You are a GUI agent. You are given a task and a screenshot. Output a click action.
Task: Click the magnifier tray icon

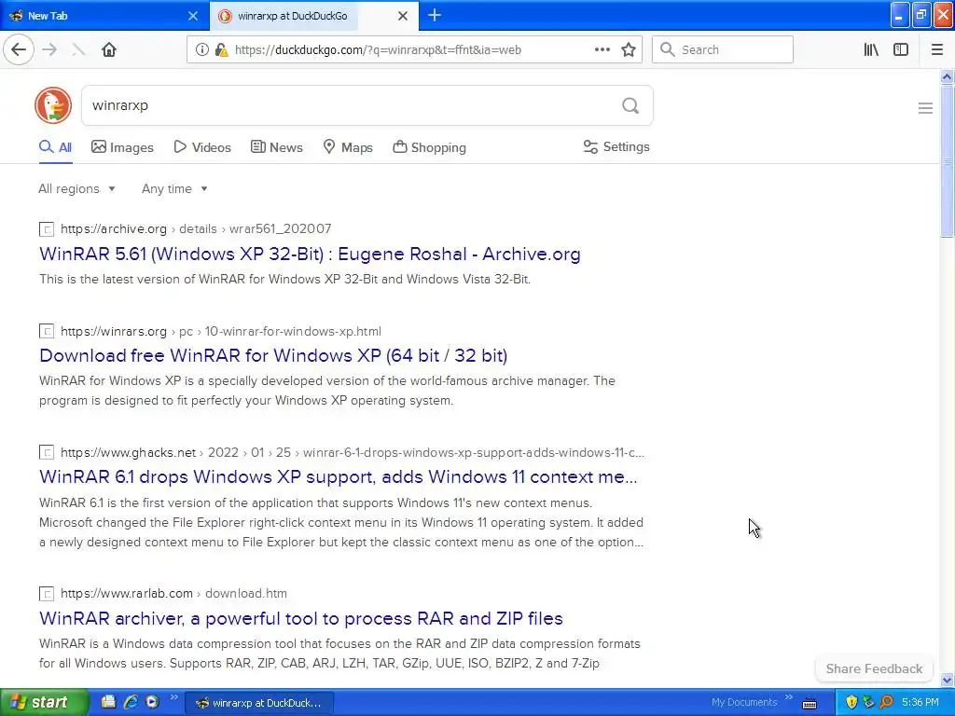886,702
